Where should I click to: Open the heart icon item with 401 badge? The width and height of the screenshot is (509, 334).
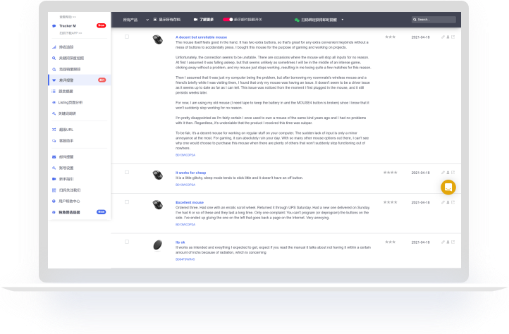(x=79, y=80)
